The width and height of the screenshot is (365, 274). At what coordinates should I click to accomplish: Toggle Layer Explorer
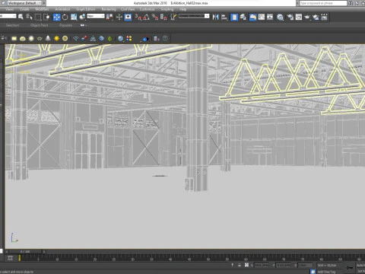243,17
